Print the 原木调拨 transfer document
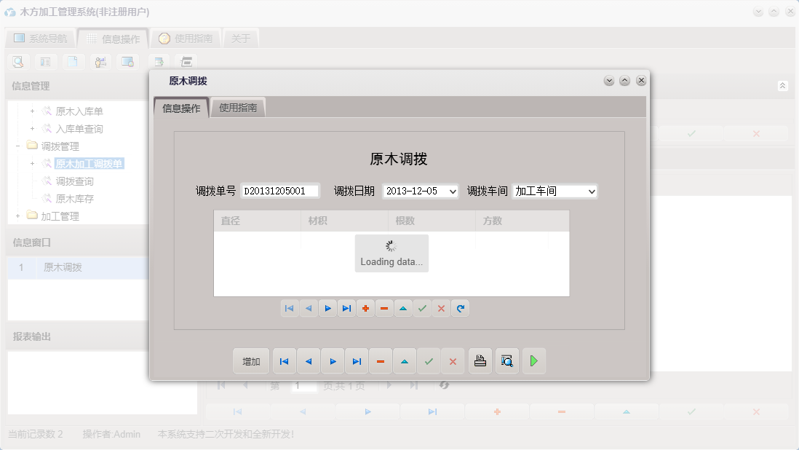The width and height of the screenshot is (799, 450). (x=479, y=360)
